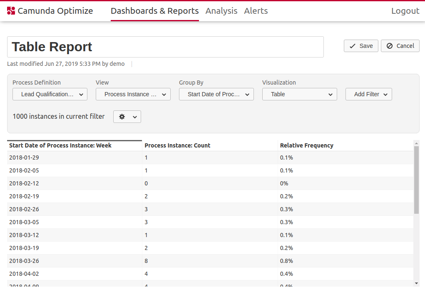Viewport: 425px width, 295px height.
Task: Switch to the Analysis tab
Action: click(x=221, y=11)
